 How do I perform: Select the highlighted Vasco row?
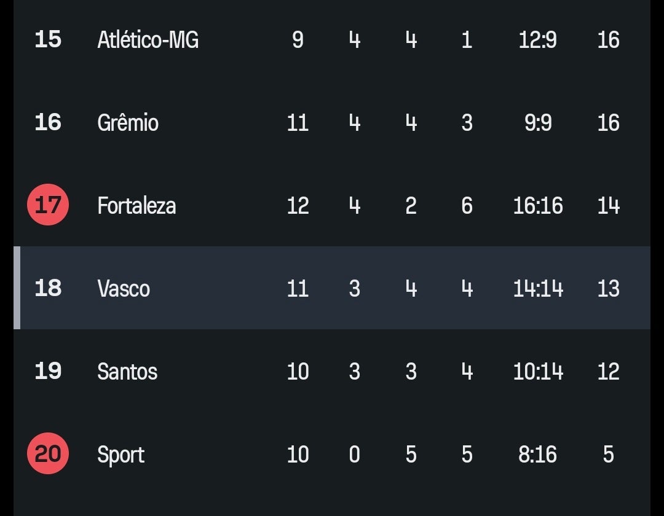[x=332, y=287]
